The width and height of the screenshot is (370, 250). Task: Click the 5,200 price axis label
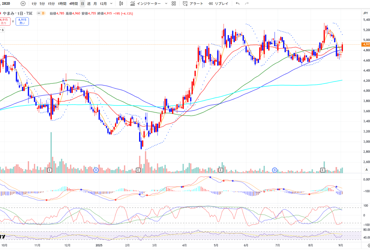(x=366, y=30)
